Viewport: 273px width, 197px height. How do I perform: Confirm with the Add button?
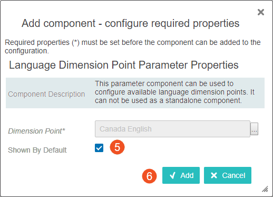click(181, 175)
